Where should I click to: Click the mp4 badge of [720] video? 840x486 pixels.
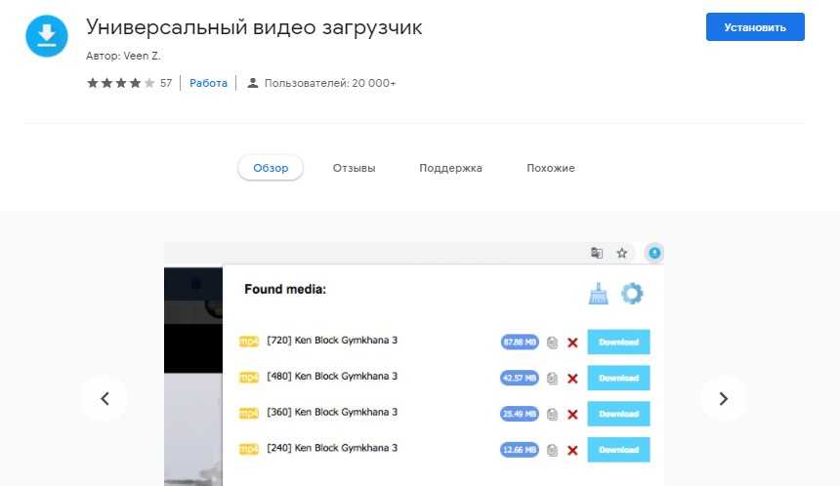point(249,341)
